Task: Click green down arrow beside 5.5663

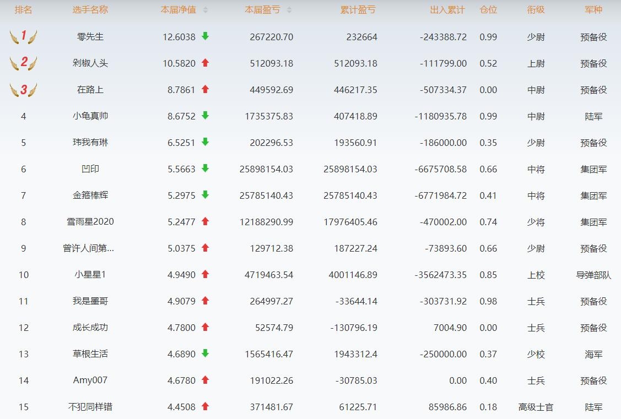Action: click(205, 168)
